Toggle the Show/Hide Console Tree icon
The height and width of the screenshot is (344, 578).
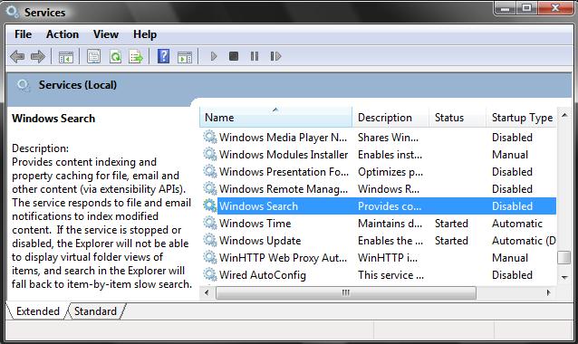(x=66, y=57)
